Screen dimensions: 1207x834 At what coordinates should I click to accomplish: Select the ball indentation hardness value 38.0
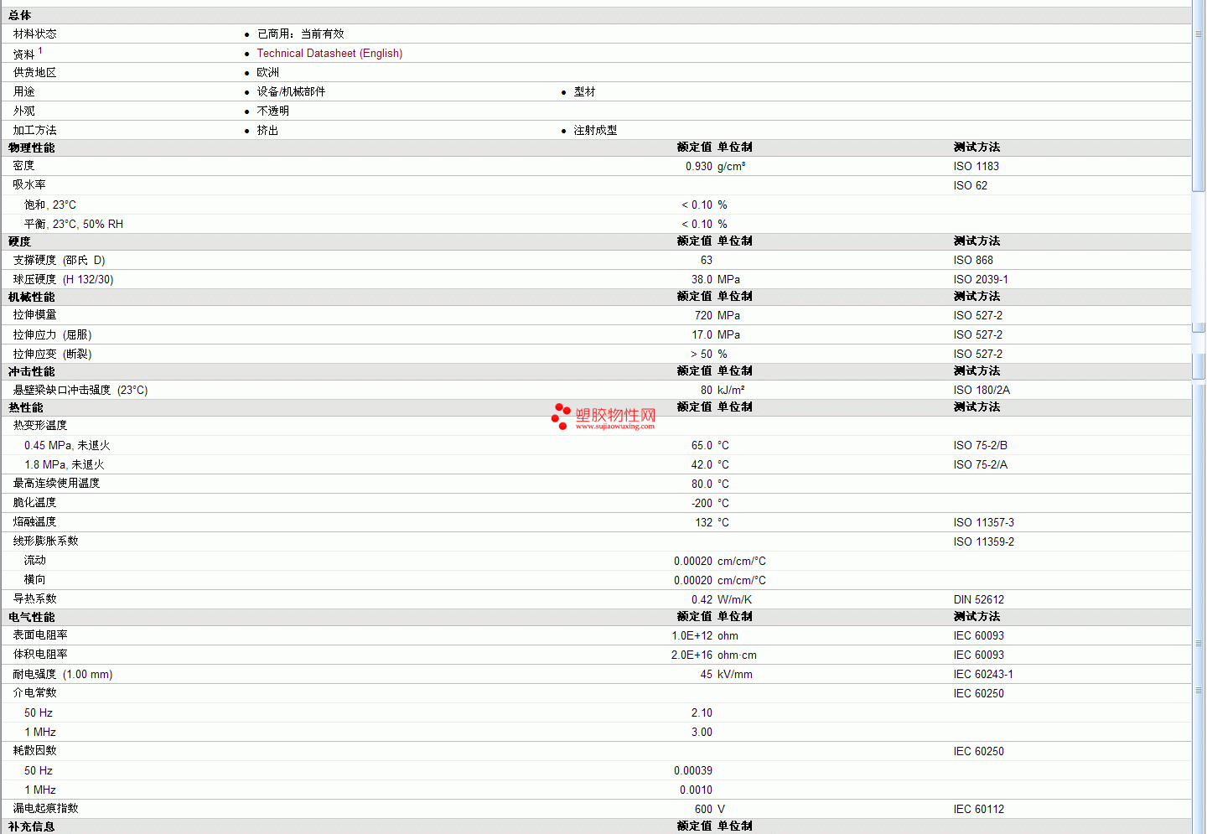(x=702, y=279)
